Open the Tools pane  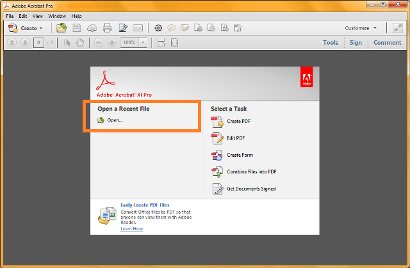[331, 43]
